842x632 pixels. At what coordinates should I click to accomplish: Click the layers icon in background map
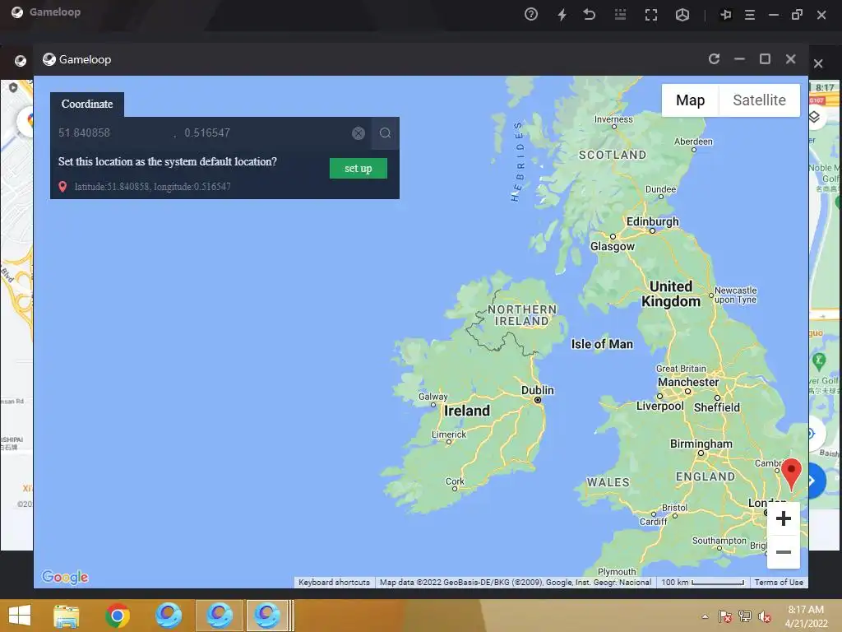[x=814, y=117]
